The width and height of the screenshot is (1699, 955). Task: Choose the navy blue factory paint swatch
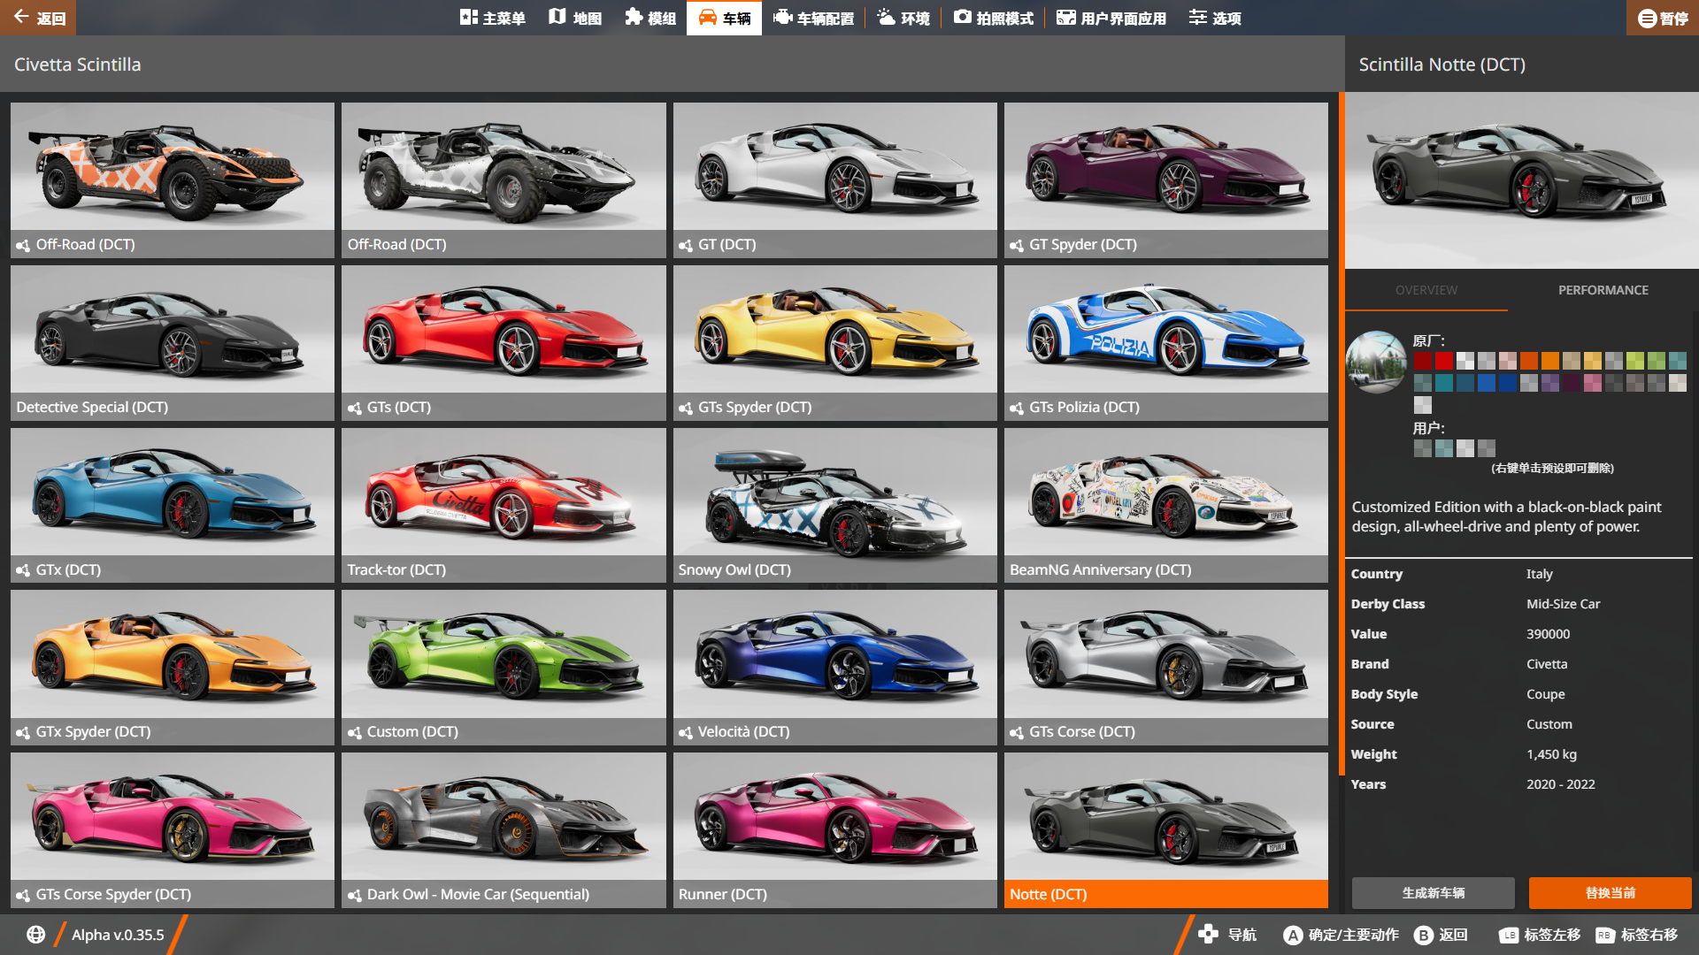[x=1507, y=383]
